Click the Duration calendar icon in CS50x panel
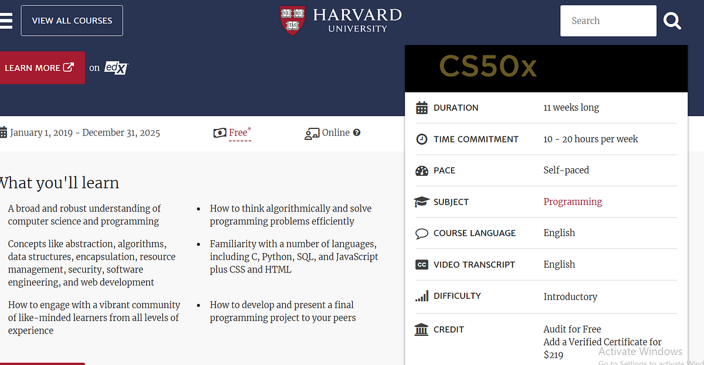The width and height of the screenshot is (704, 365). click(x=421, y=107)
